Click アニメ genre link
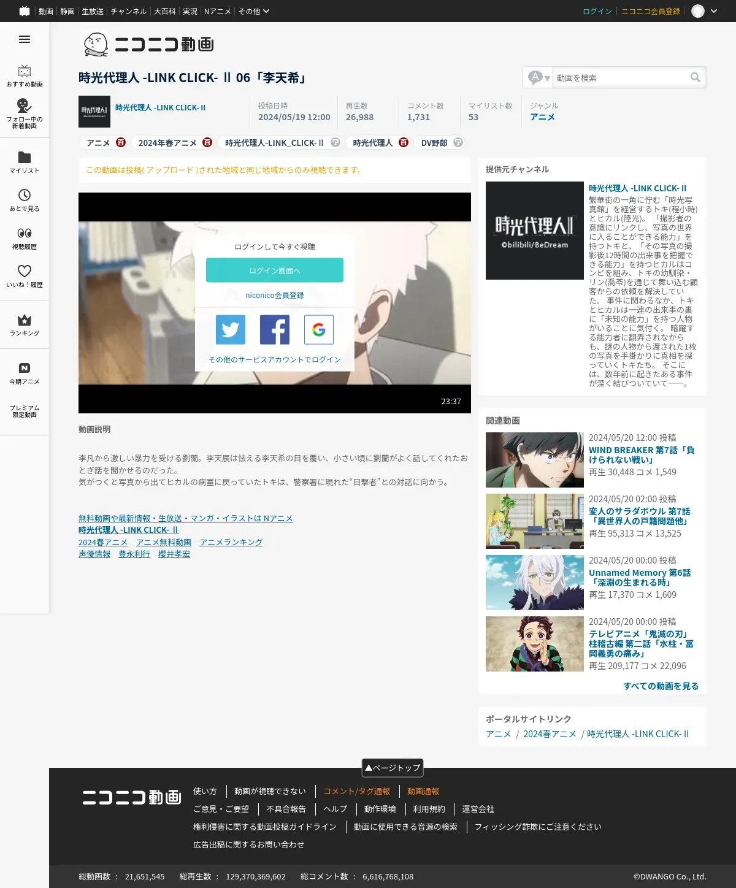The height and width of the screenshot is (888, 736). 542,117
